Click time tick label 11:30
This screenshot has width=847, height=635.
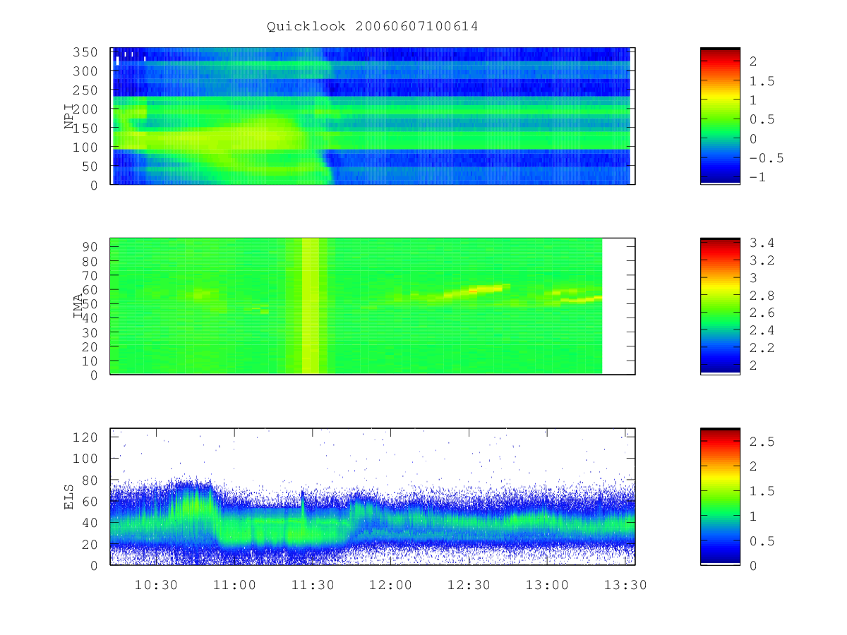[x=313, y=584]
